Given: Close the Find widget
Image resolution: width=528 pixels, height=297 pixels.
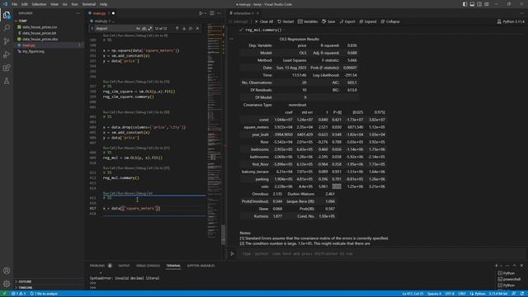Looking at the screenshot, I should coord(197,29).
